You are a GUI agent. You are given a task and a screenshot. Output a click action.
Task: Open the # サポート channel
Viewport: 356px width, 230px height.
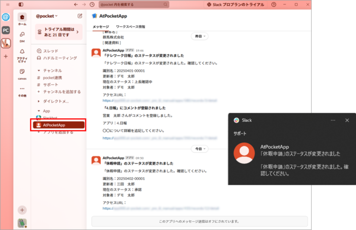(x=48, y=85)
